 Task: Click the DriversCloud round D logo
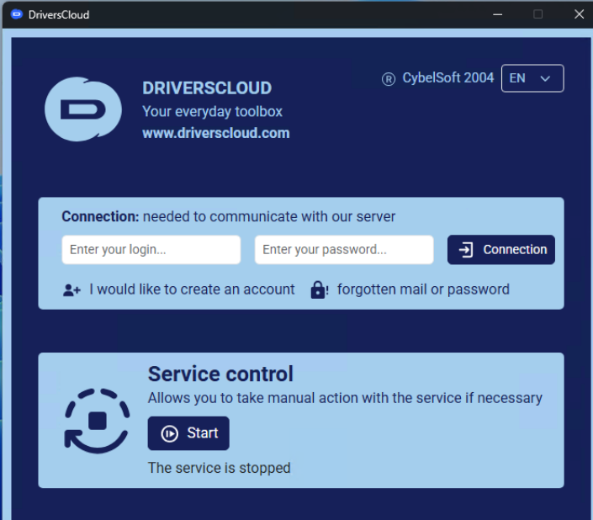[x=83, y=109]
